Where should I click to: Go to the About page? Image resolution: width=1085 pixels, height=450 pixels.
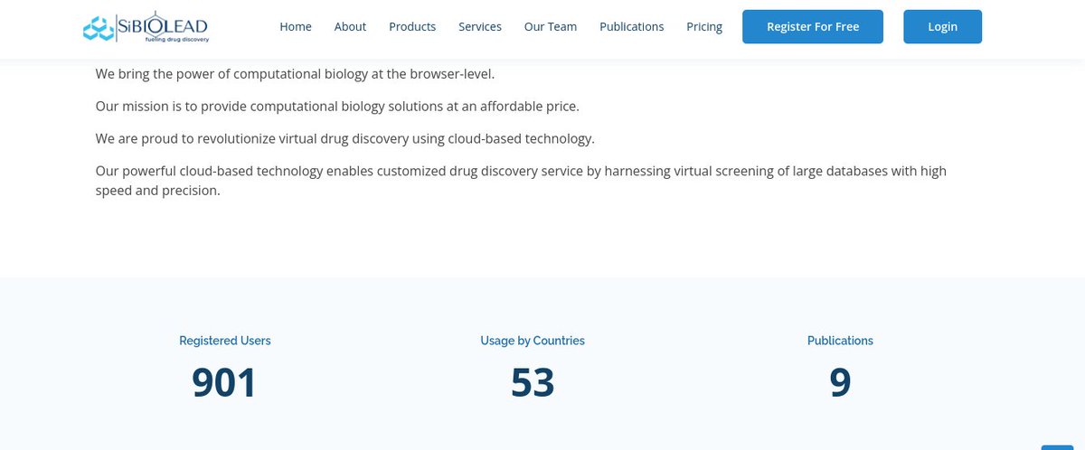350,26
